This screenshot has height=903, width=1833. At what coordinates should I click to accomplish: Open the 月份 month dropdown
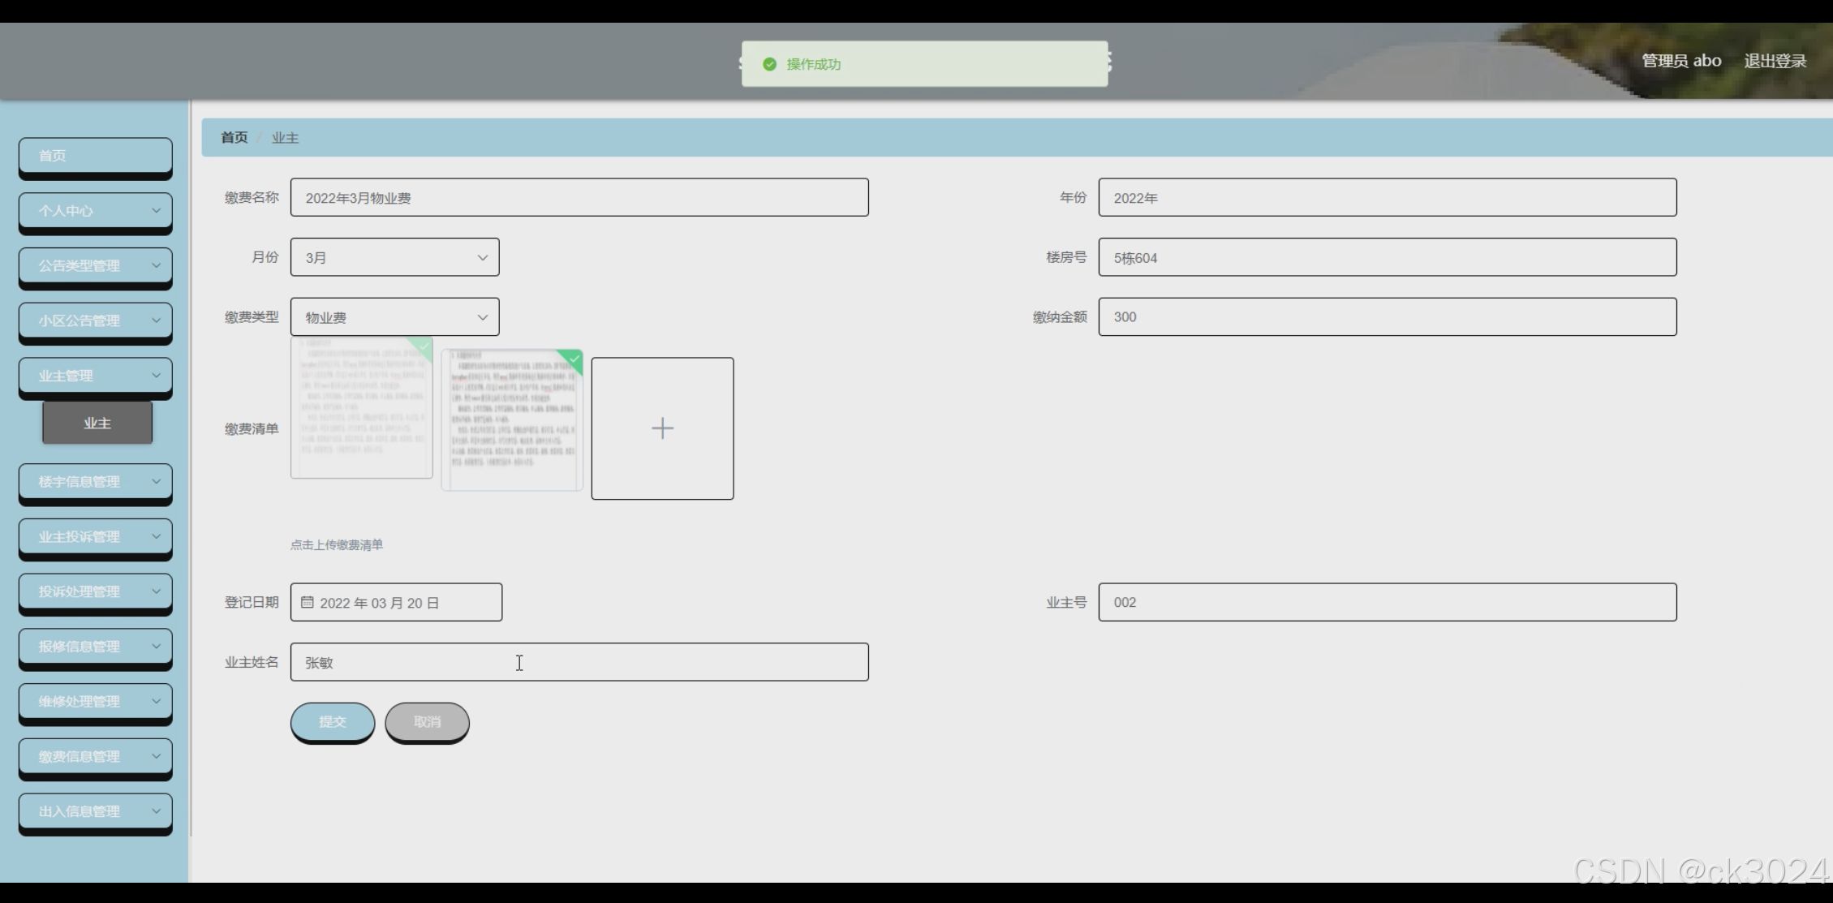pos(395,257)
